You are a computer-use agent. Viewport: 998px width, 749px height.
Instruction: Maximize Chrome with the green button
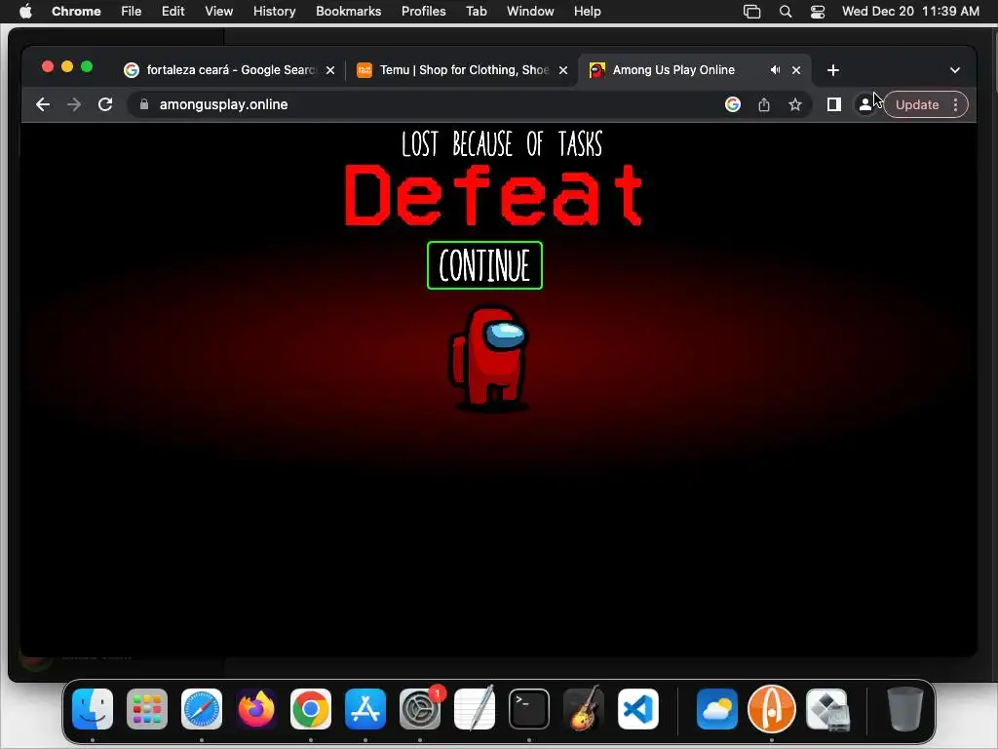pyautogui.click(x=87, y=67)
